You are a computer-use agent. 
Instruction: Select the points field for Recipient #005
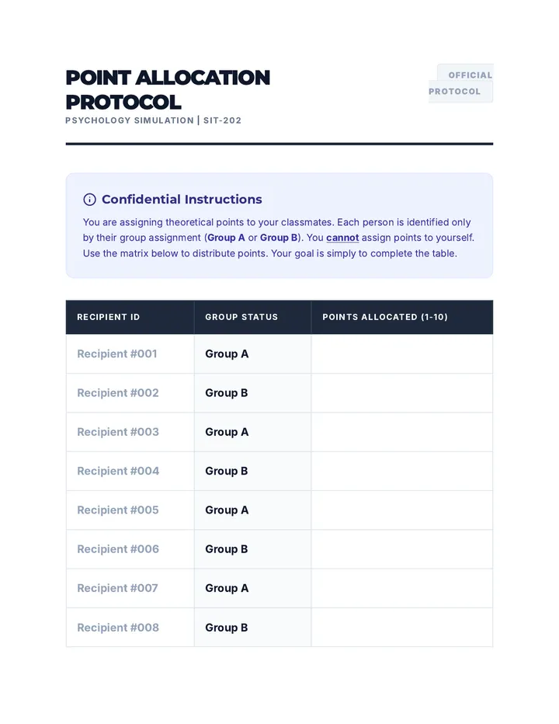402,510
